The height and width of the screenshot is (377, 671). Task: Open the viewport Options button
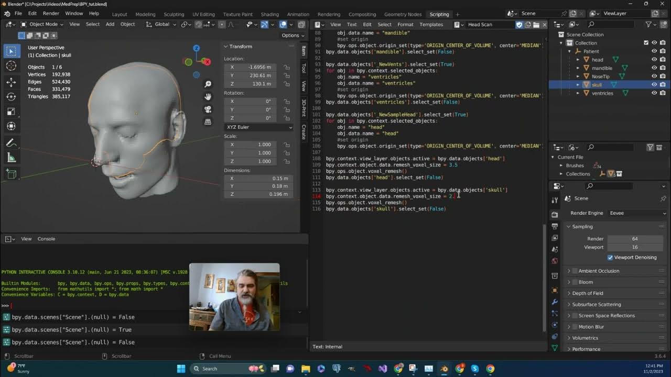point(293,36)
